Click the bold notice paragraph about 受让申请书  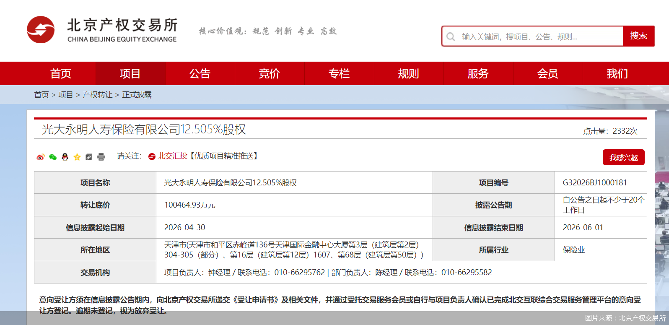340,305
